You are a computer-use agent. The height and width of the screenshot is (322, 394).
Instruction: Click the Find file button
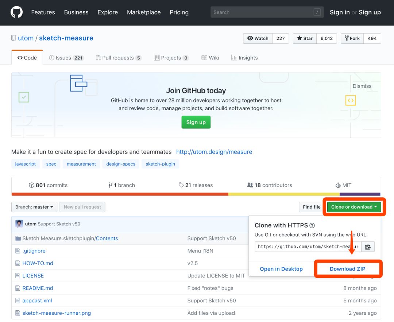(312, 207)
